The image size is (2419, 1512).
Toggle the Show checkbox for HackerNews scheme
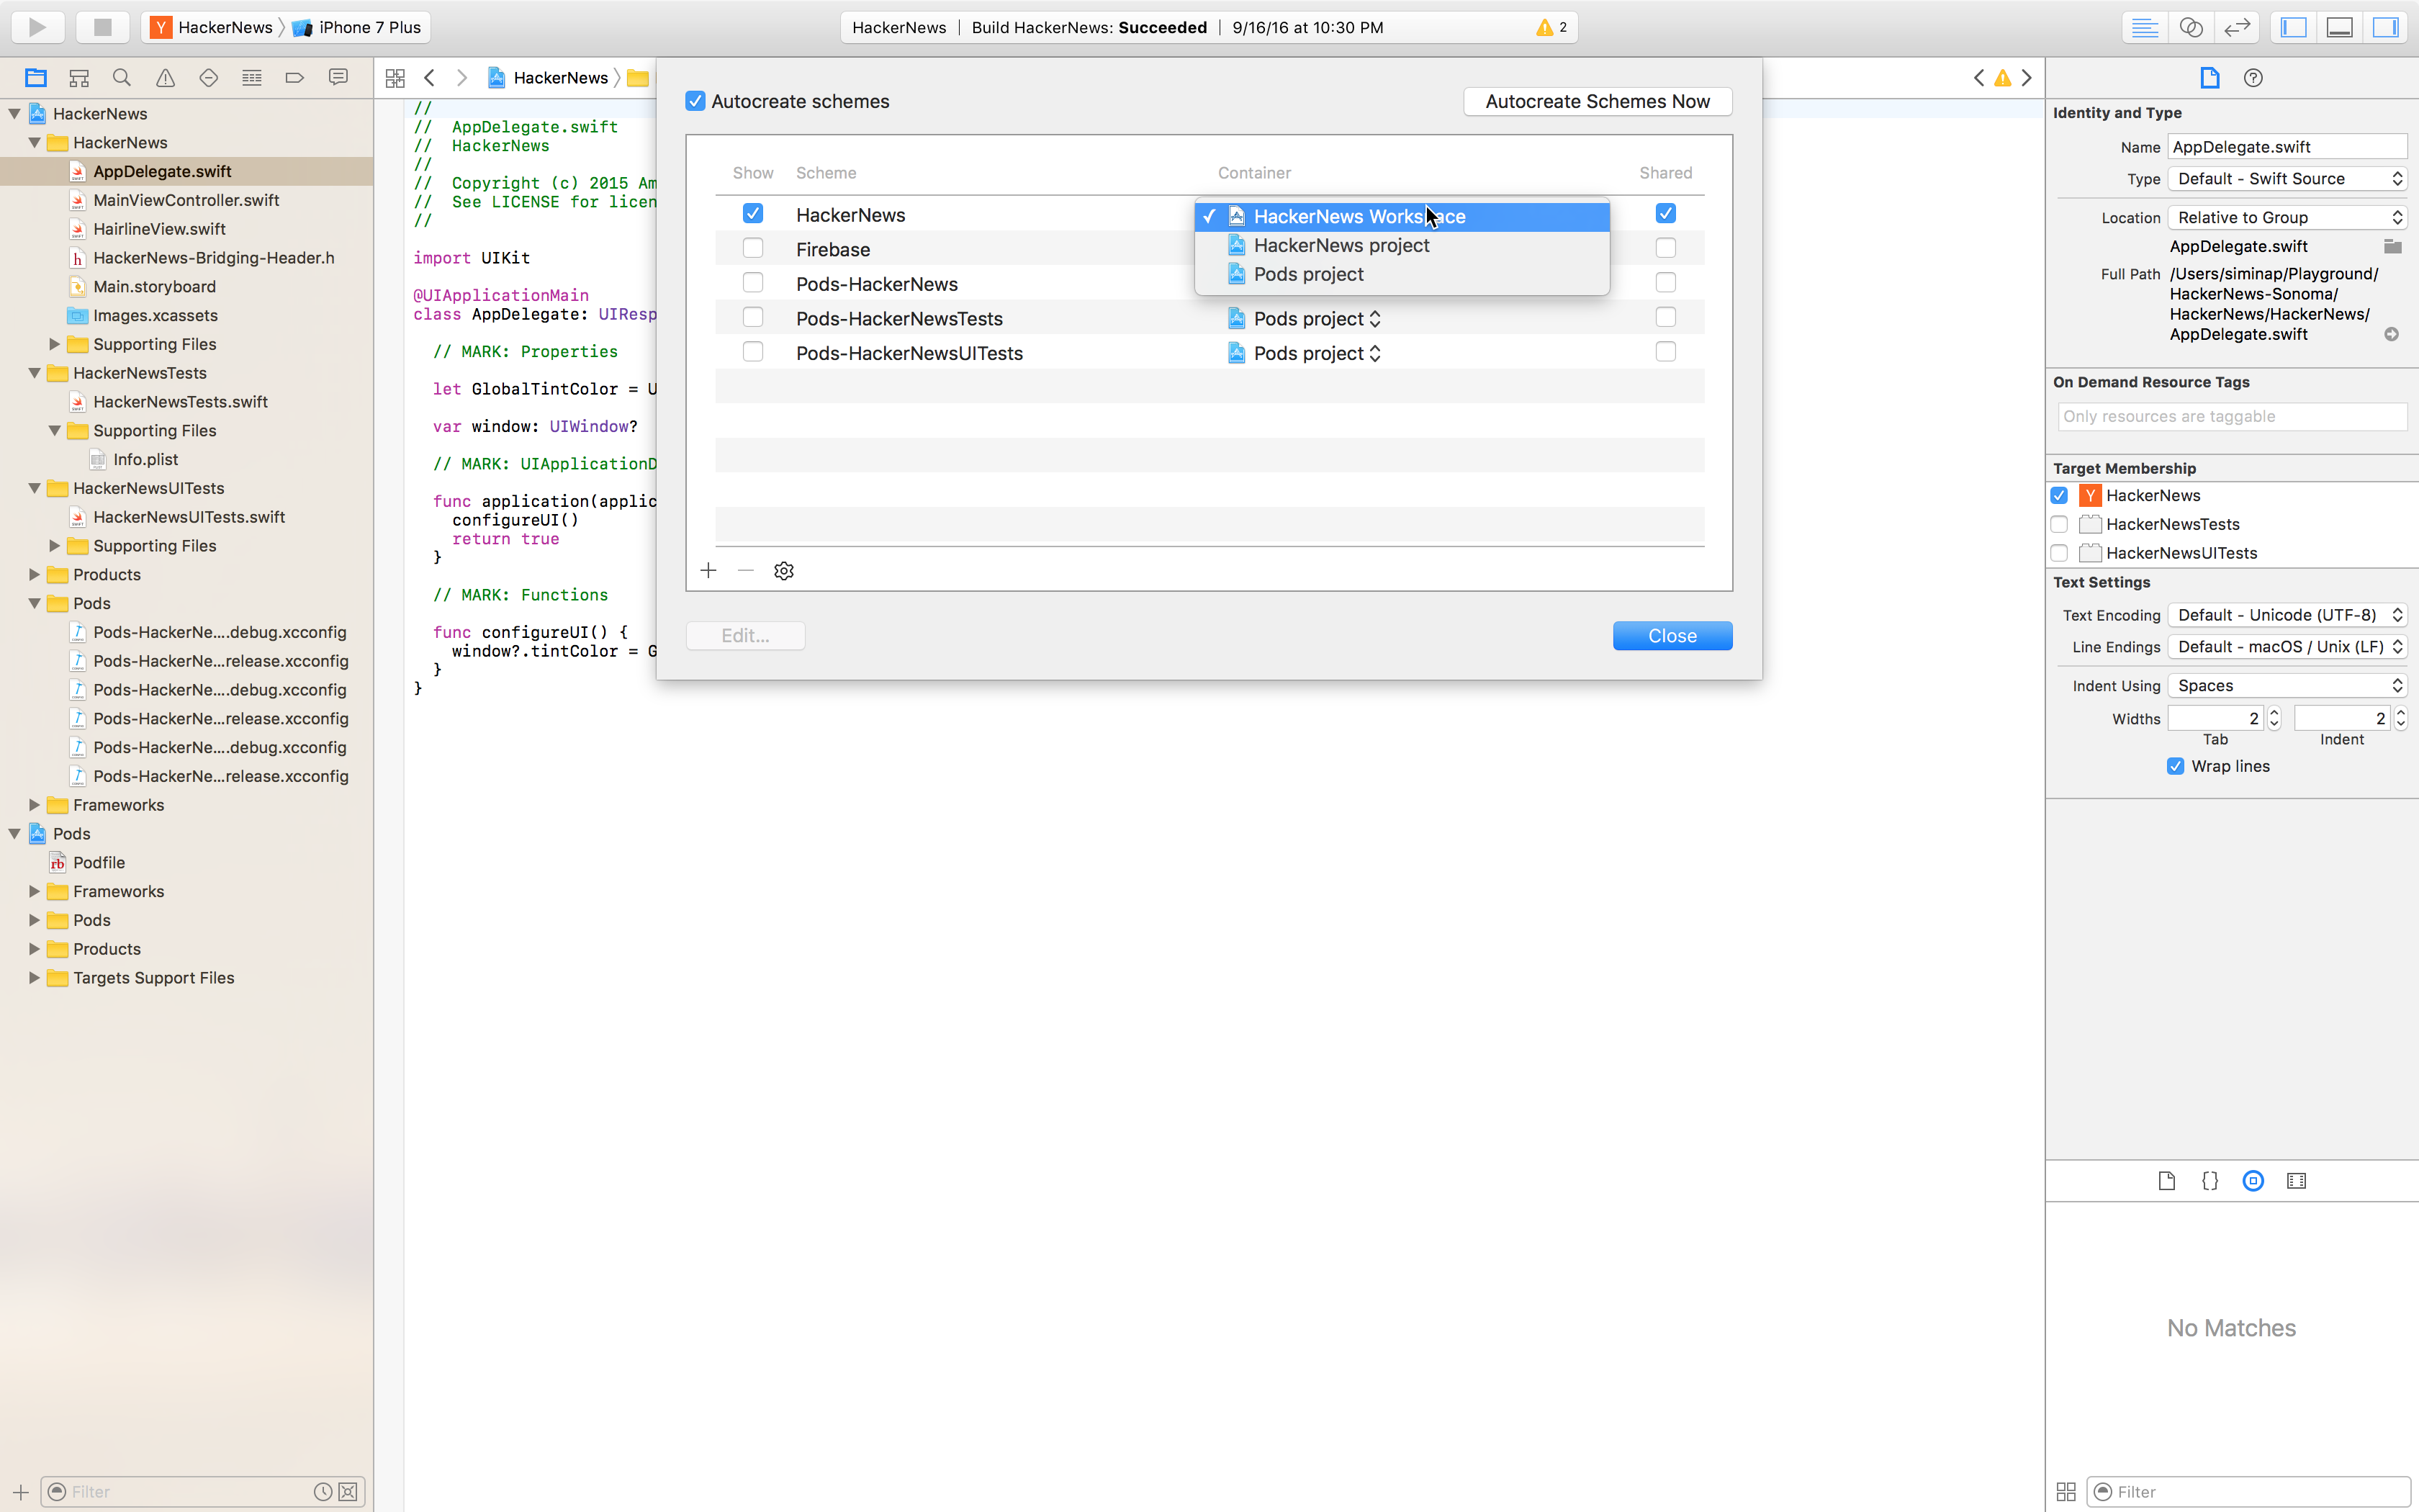click(752, 212)
